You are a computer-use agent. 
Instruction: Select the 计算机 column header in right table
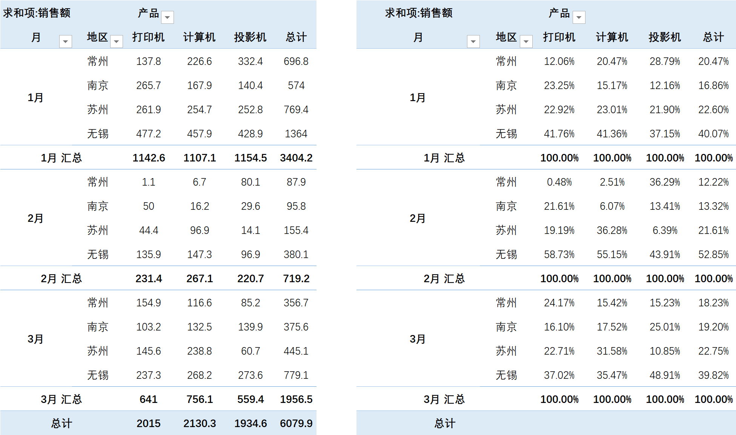coord(612,37)
